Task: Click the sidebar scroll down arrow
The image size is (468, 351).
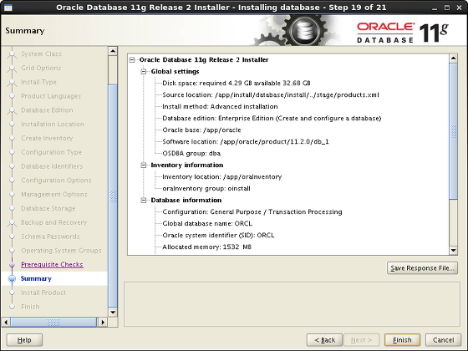Action: point(113,313)
